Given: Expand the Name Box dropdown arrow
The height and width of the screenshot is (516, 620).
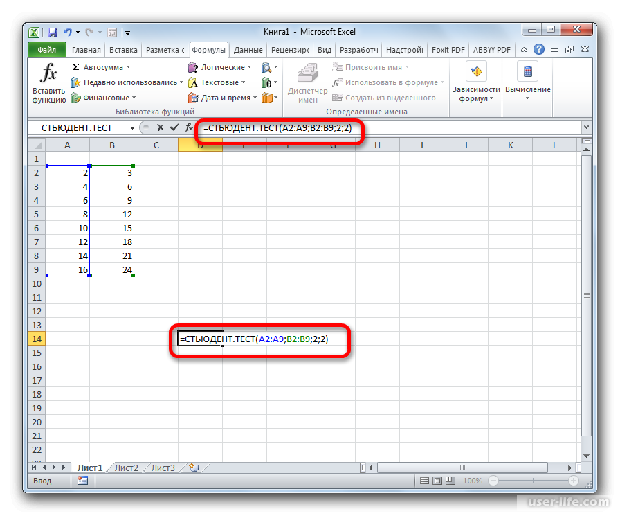Looking at the screenshot, I should click(132, 128).
